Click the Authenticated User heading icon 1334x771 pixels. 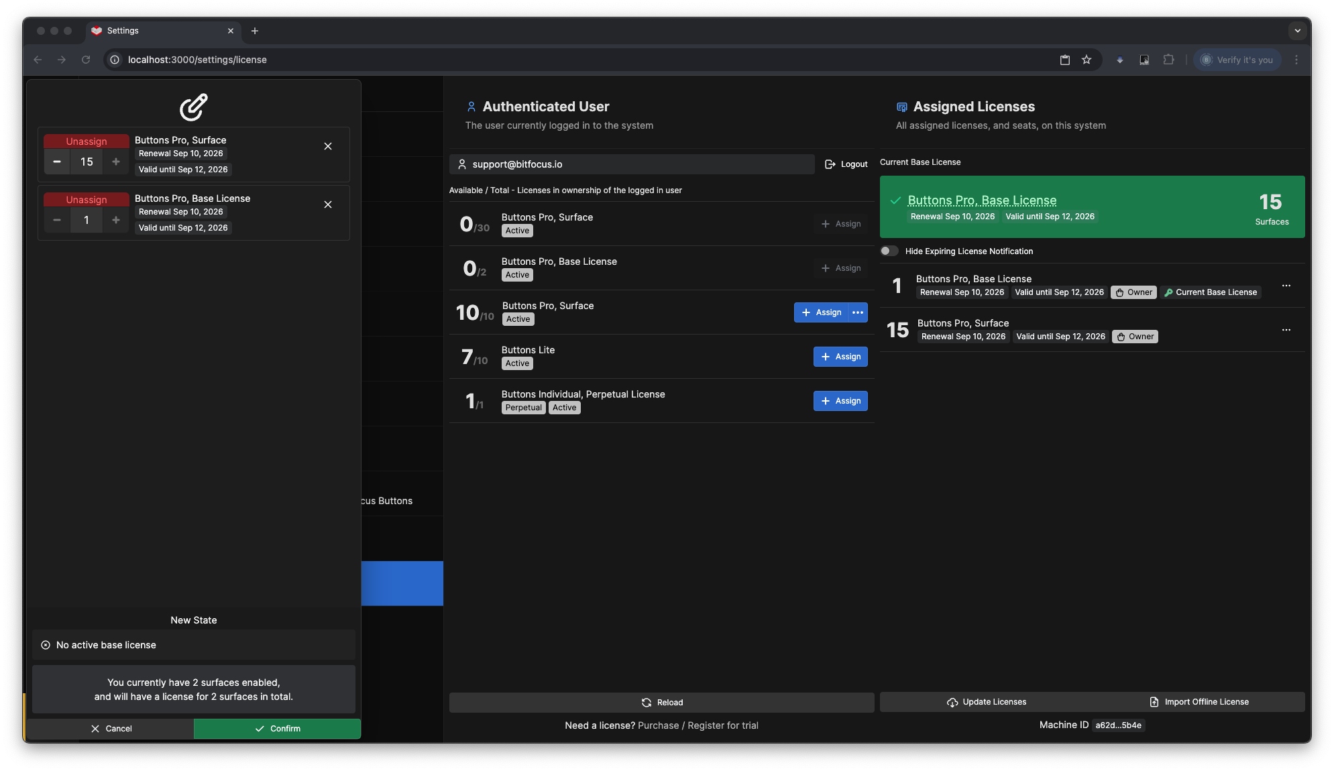point(471,107)
